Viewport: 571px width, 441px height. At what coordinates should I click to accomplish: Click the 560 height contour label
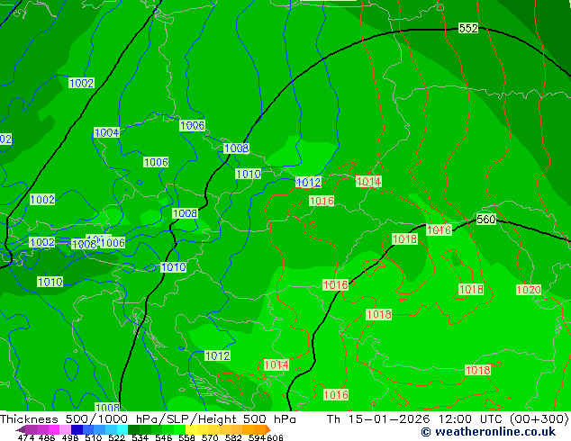click(486, 219)
